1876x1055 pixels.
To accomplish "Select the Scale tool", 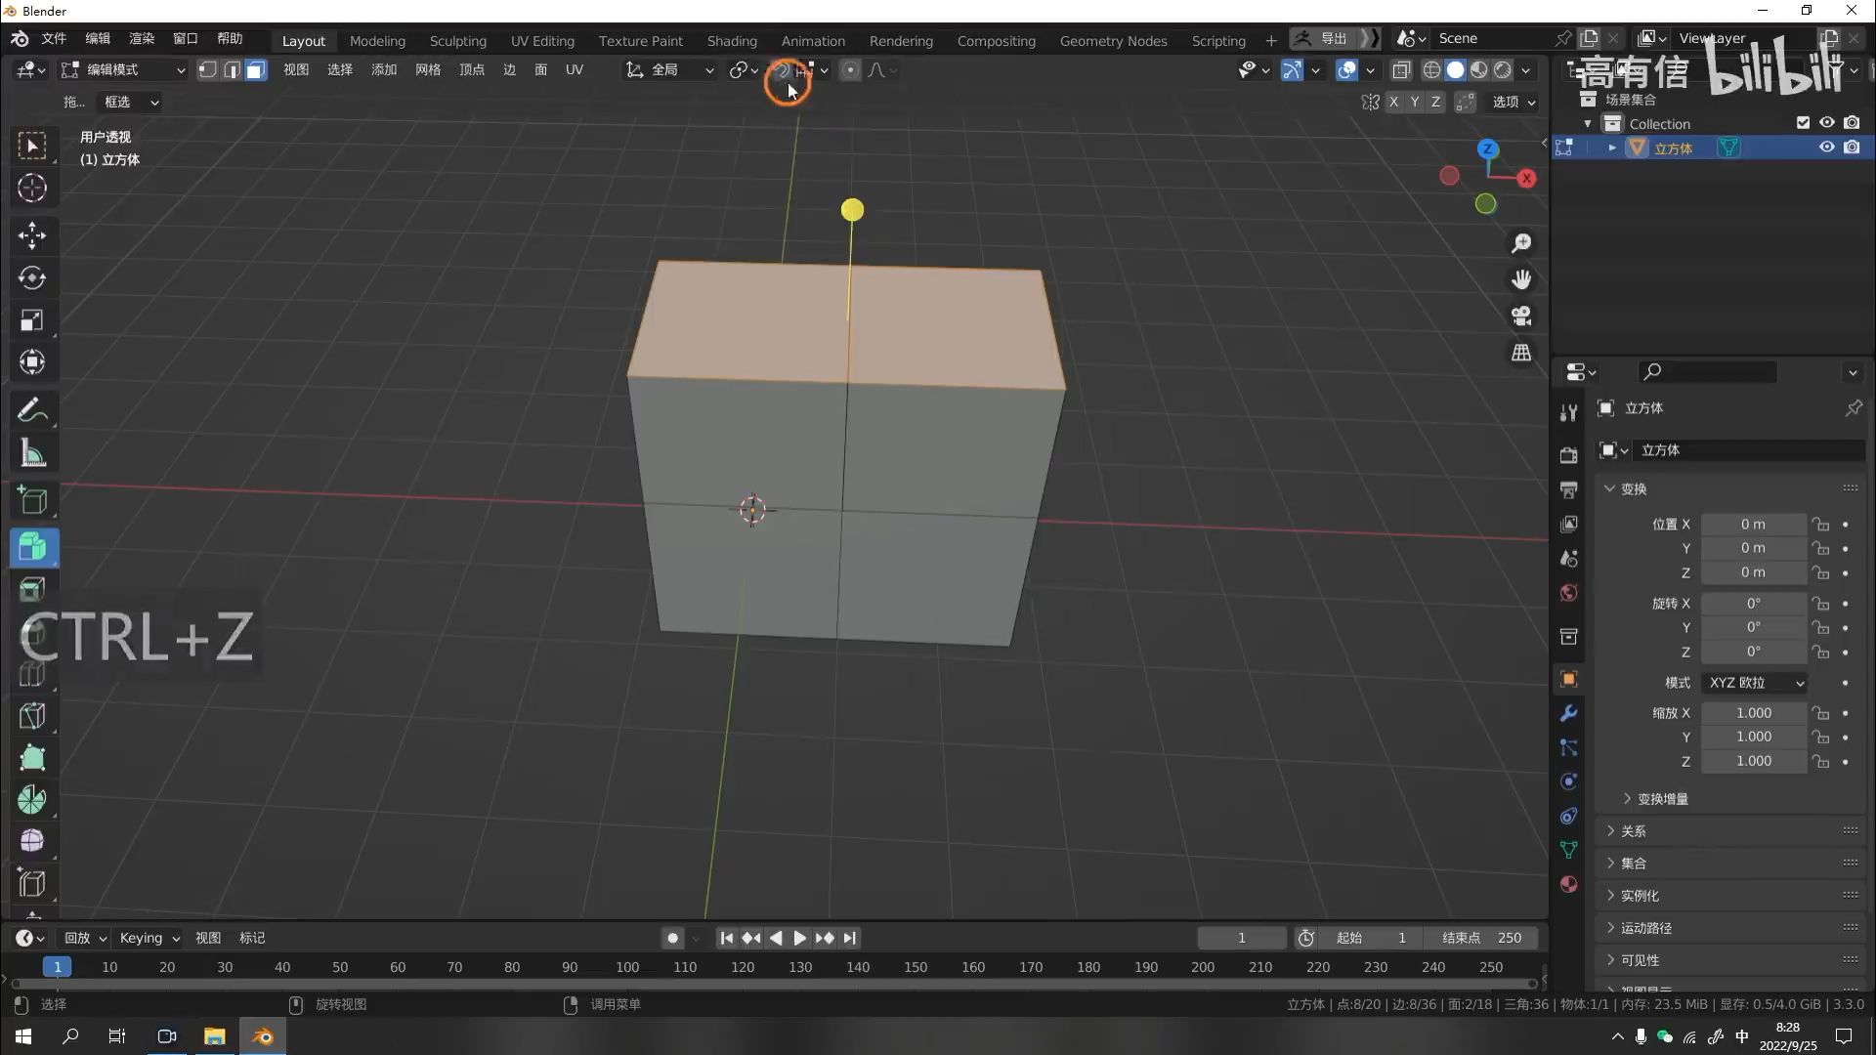I will (31, 320).
